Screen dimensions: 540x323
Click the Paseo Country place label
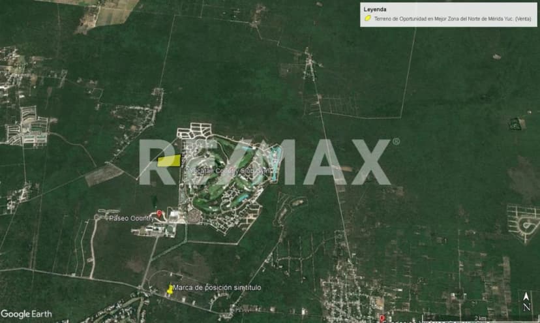(132, 218)
